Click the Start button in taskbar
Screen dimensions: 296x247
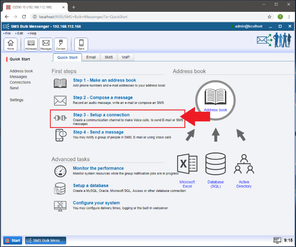pos(13,240)
